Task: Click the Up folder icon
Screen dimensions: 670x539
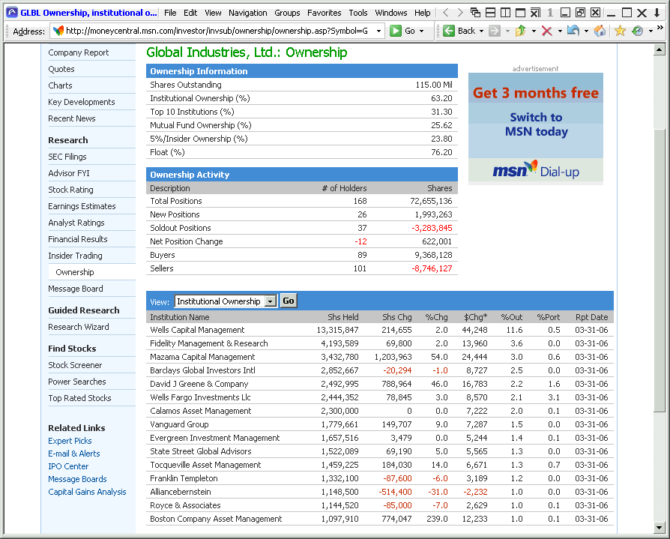Action: [x=521, y=31]
